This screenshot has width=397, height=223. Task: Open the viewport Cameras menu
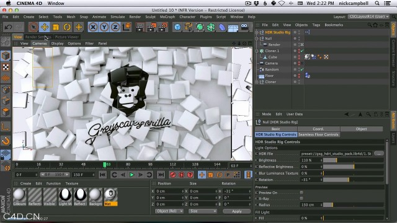tap(40, 43)
